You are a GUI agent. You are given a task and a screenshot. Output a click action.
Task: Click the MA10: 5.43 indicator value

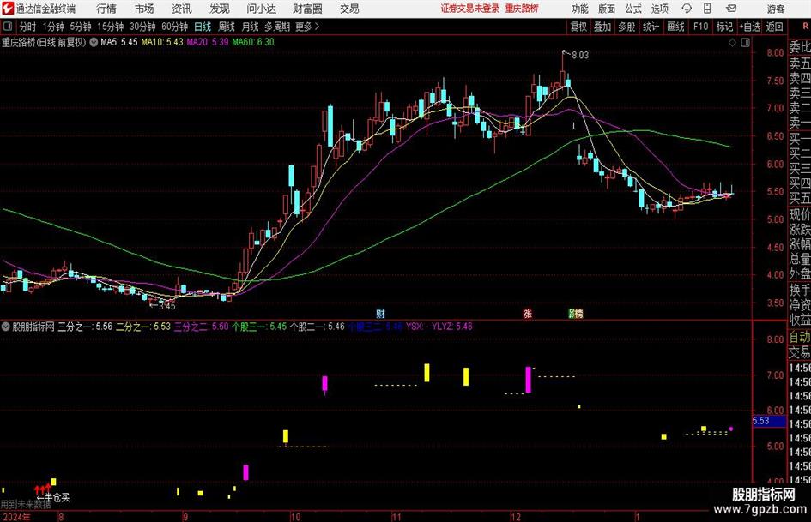pos(162,42)
